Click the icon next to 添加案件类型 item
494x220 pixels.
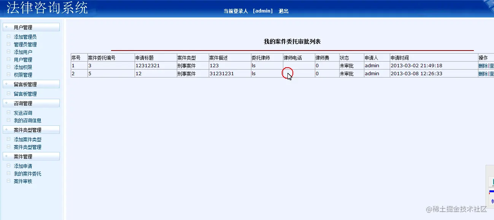pyautogui.click(x=8, y=139)
